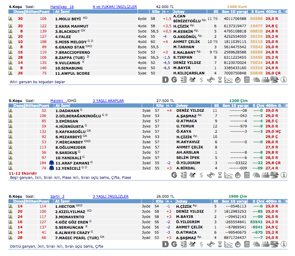
Task: Open binoculars icon in race 5 toolbar
Action: click(210, 175)
